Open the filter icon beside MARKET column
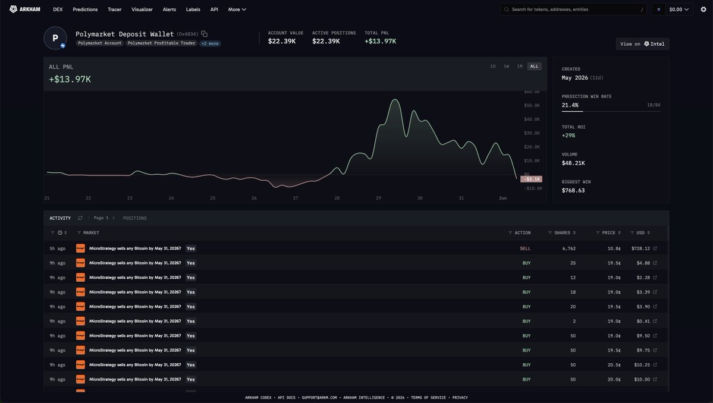This screenshot has height=403, width=713. point(79,232)
